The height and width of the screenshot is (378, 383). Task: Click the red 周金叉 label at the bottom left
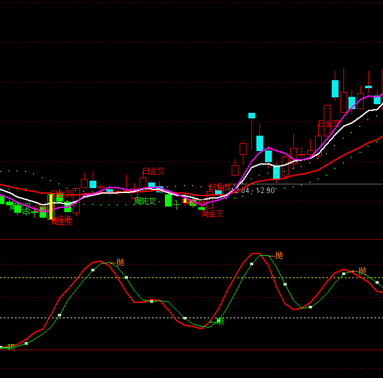click(61, 221)
